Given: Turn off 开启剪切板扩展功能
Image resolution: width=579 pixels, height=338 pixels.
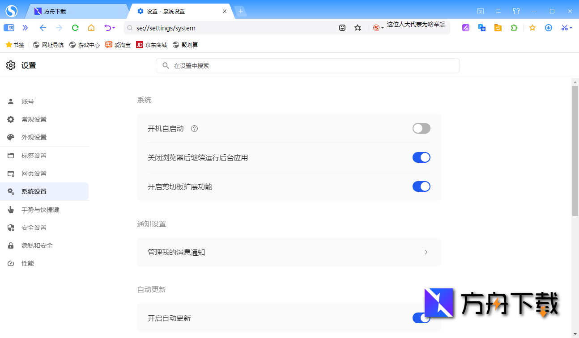Looking at the screenshot, I should pos(421,186).
